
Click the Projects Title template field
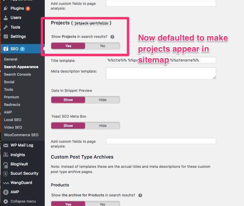click(161, 60)
